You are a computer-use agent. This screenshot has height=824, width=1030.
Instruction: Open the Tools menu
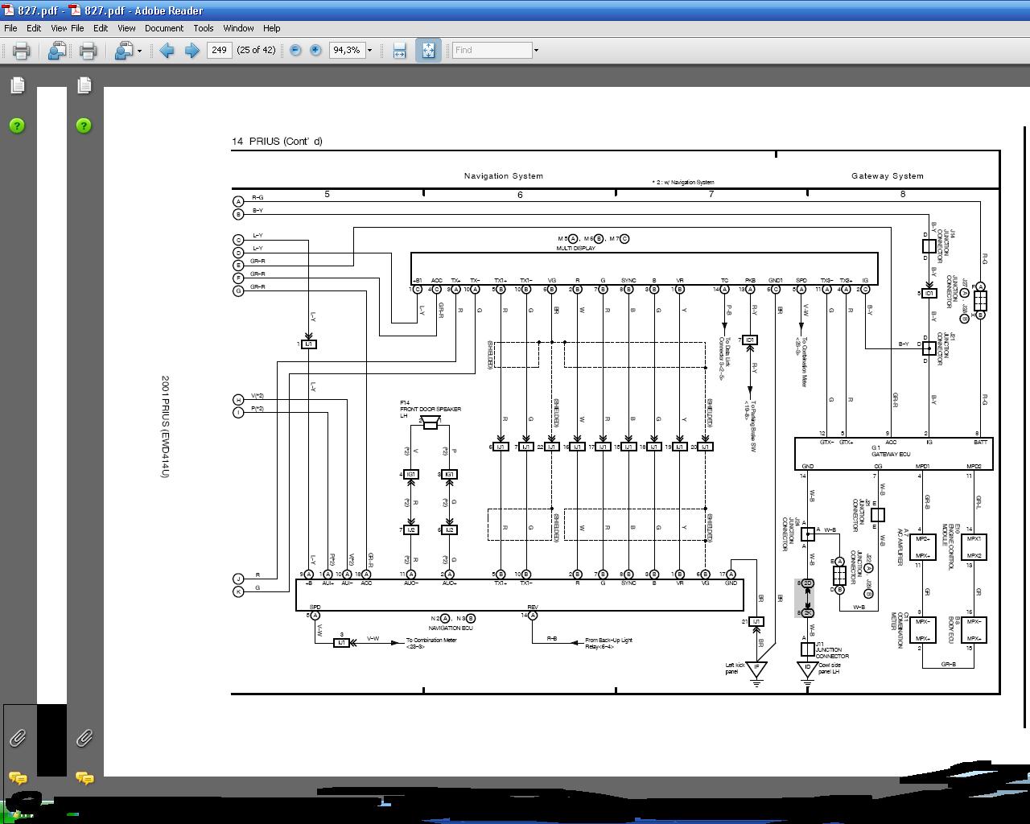click(204, 27)
